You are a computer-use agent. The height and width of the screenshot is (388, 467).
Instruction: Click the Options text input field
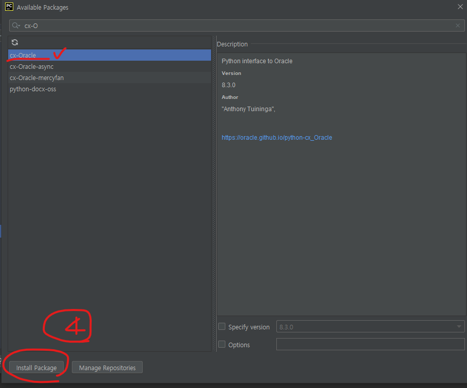point(370,345)
